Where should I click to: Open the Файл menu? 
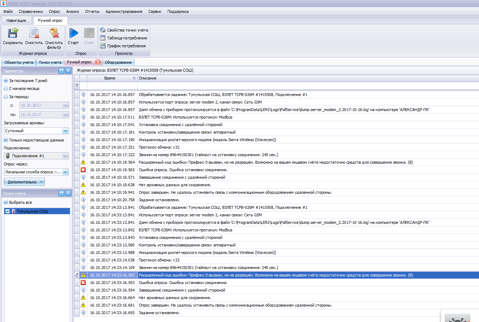(x=8, y=11)
